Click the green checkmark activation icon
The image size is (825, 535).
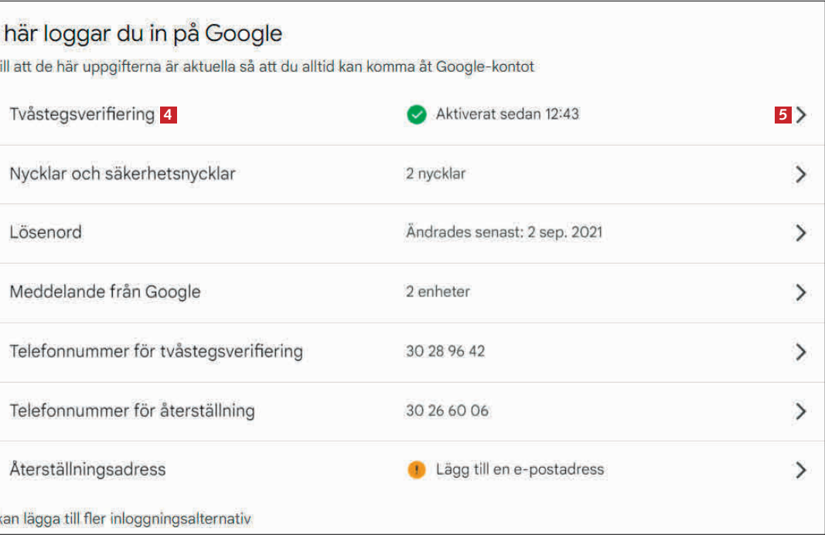pyautogui.click(x=417, y=115)
